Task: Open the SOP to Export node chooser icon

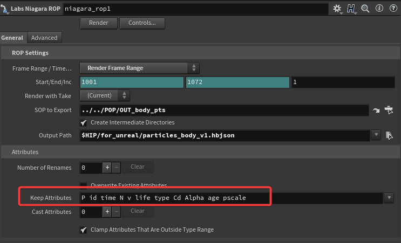Action: (x=389, y=110)
